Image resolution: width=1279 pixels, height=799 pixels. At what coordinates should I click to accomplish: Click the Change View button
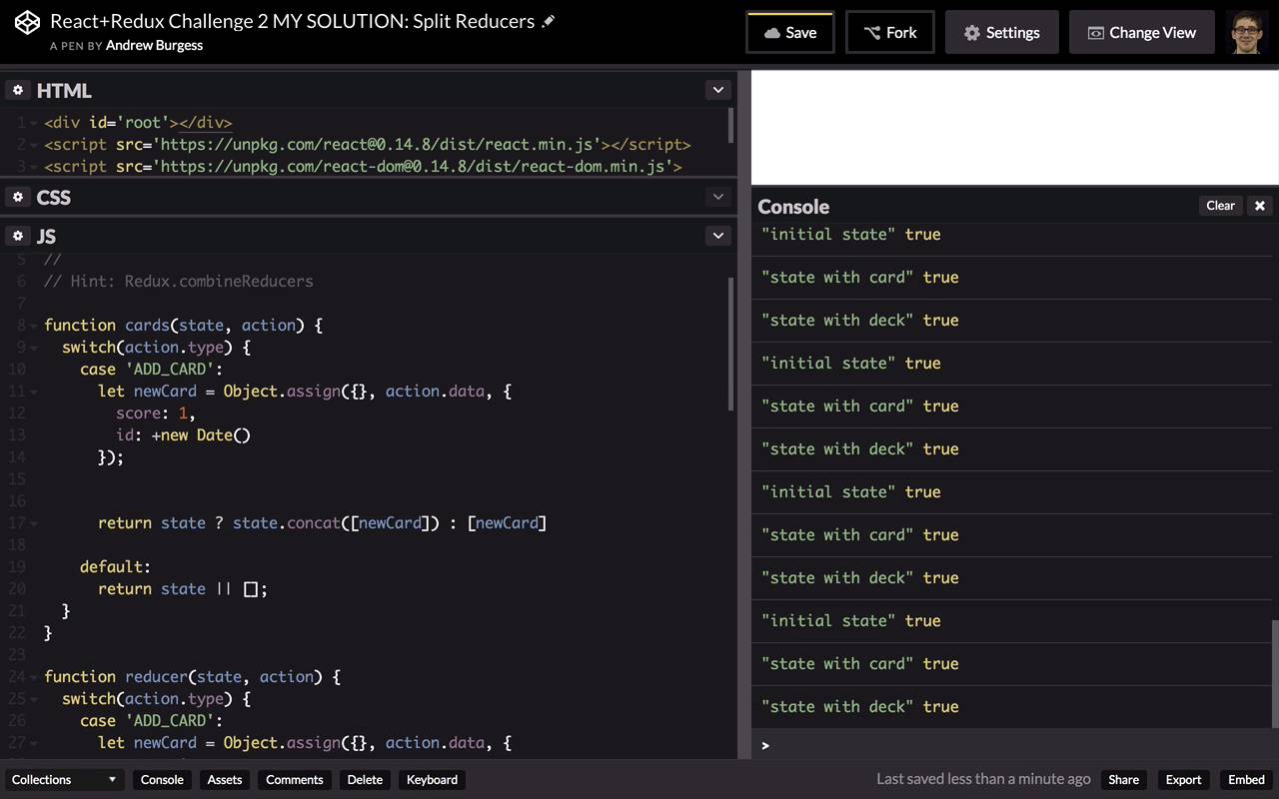1142,32
